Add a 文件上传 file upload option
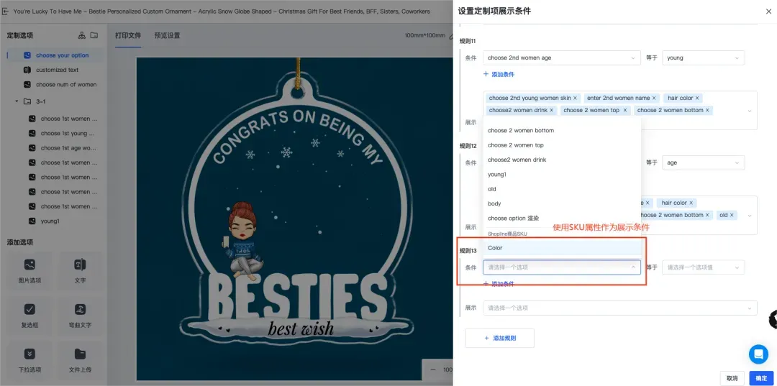Screen dimensions: 777x386 click(80, 359)
